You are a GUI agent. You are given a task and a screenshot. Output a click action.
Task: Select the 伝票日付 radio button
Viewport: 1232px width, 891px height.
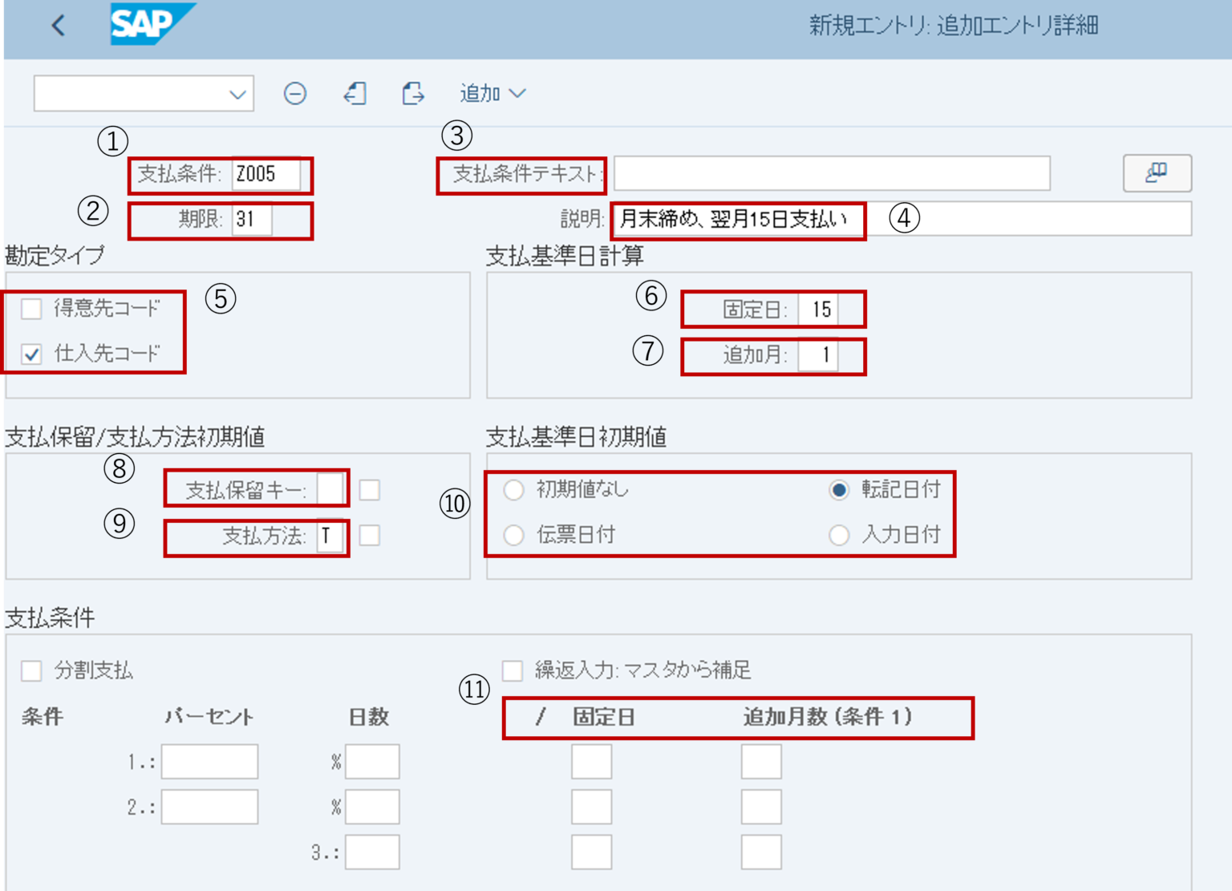tap(514, 534)
